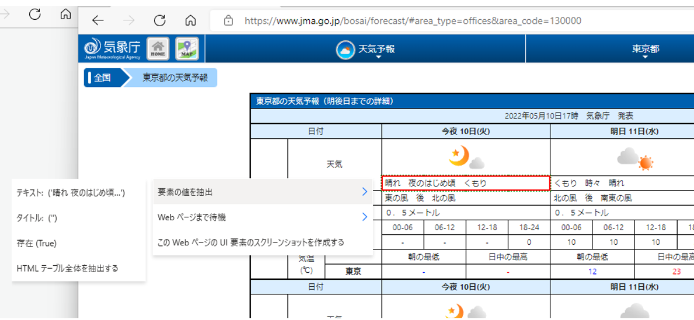Open the 東京都 area dropdown
694x320 pixels.
(x=646, y=50)
